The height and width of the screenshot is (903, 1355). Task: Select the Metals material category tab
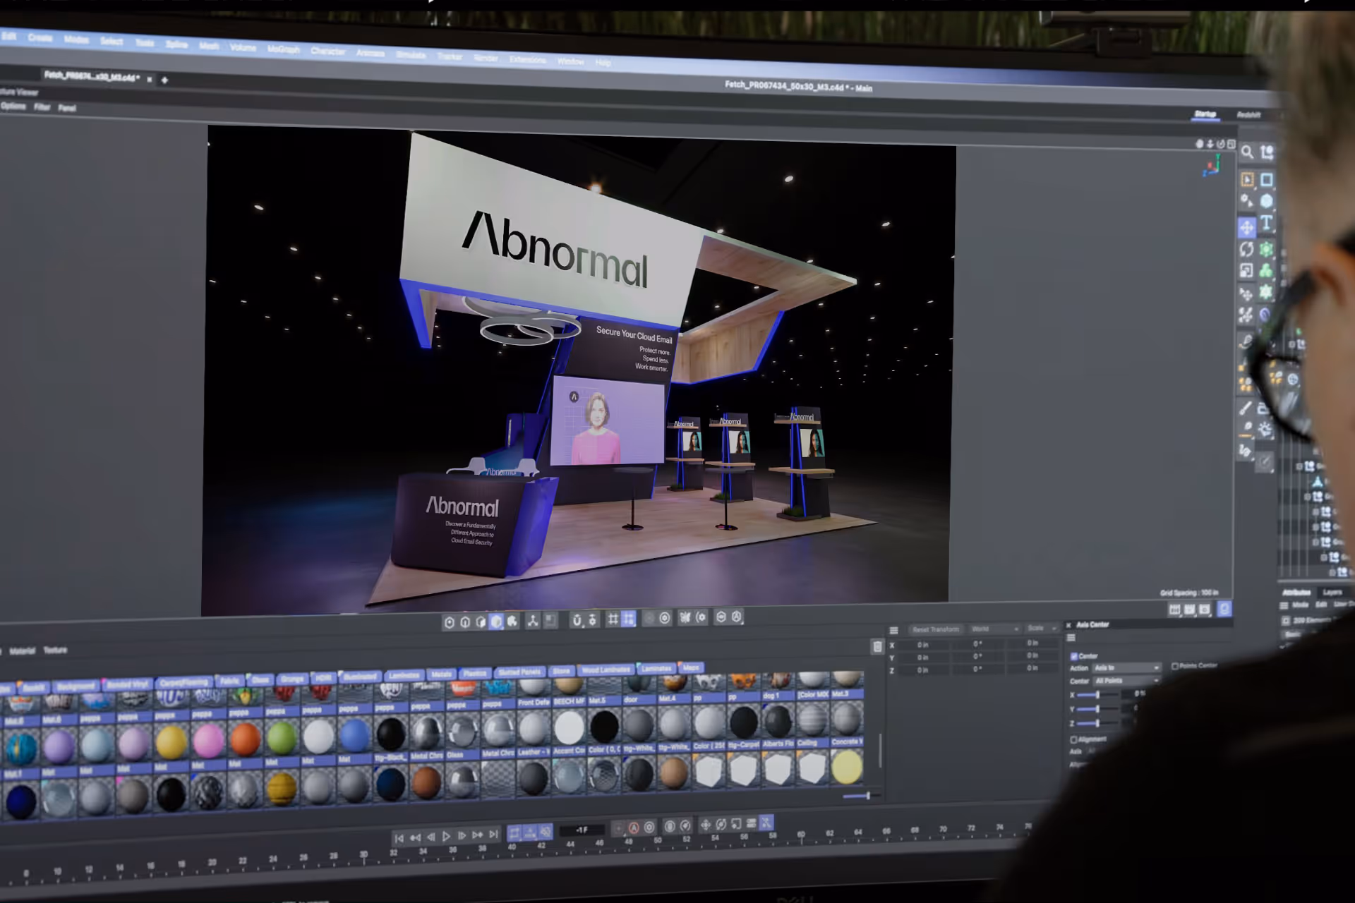[441, 674]
